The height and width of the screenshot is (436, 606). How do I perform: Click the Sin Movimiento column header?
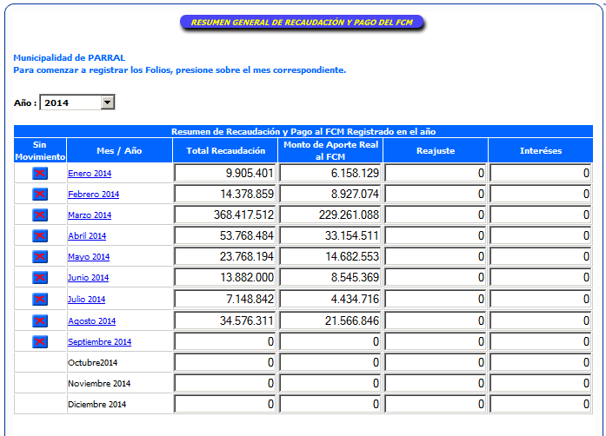pyautogui.click(x=40, y=150)
